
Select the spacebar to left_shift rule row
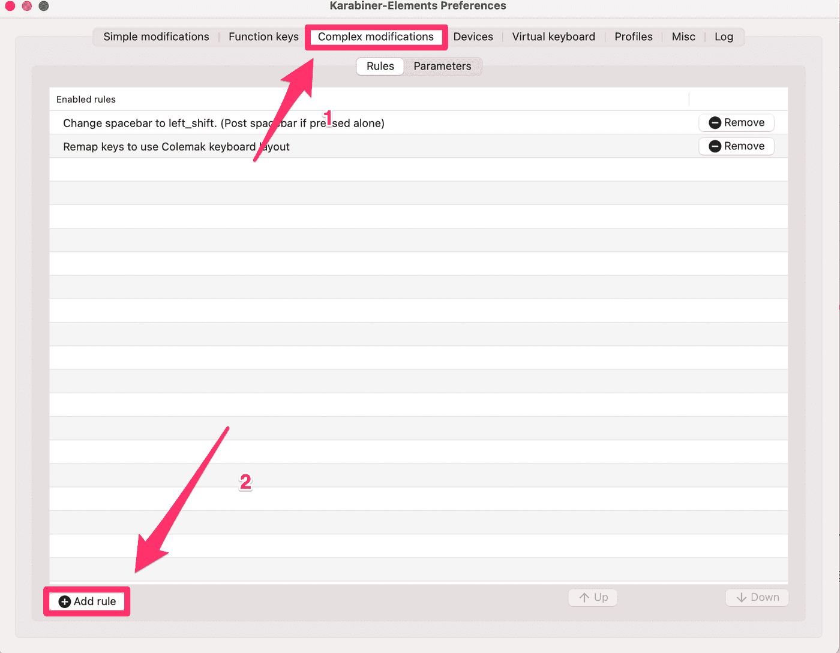223,123
